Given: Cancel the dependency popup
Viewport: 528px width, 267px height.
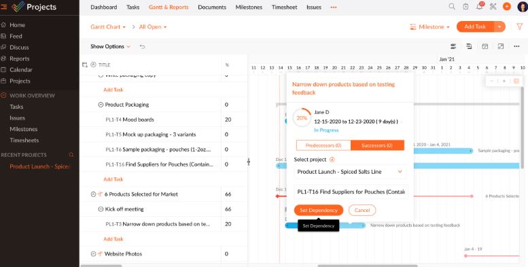Looking at the screenshot, I should pos(362,210).
